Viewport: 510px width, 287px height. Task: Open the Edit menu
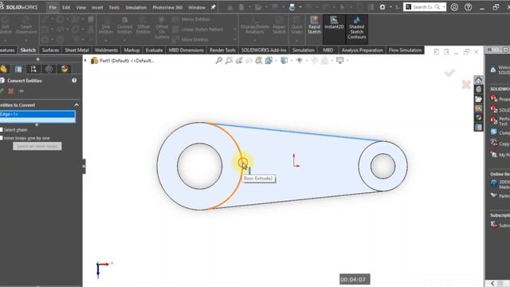coord(66,7)
